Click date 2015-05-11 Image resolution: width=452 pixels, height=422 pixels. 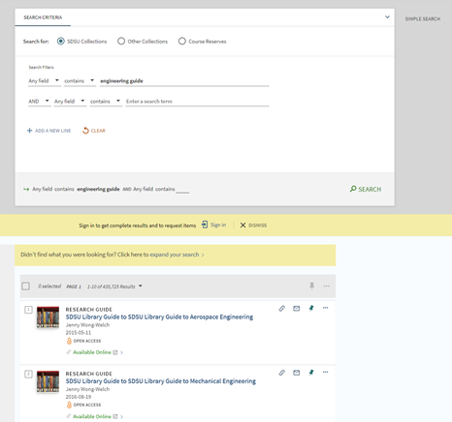79,333
